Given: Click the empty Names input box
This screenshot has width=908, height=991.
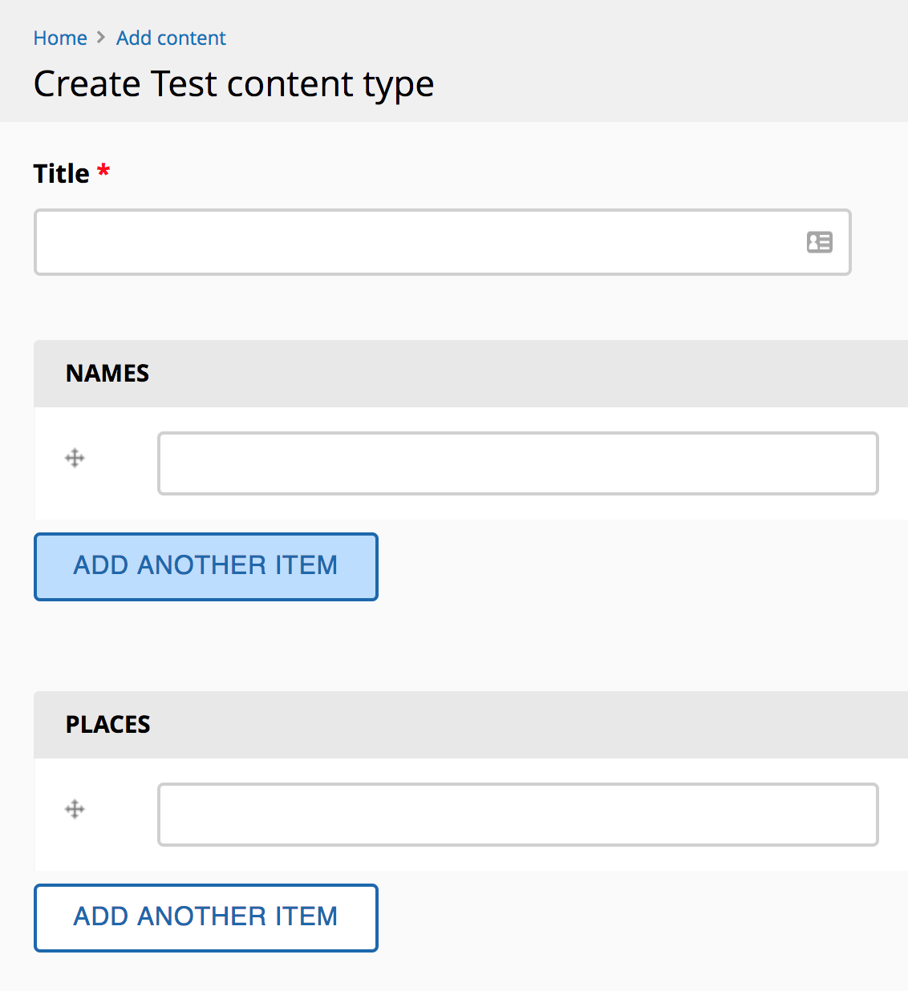Looking at the screenshot, I should [517, 463].
